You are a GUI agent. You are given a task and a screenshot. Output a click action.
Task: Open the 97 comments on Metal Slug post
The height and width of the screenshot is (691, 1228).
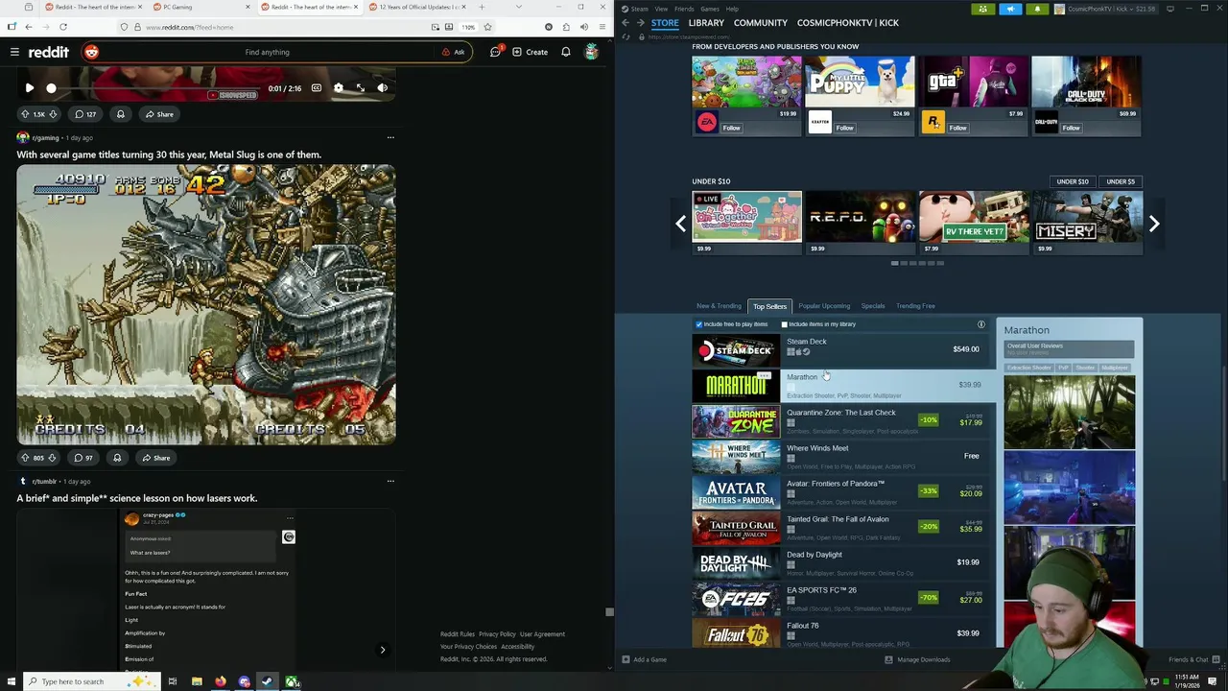coord(83,458)
